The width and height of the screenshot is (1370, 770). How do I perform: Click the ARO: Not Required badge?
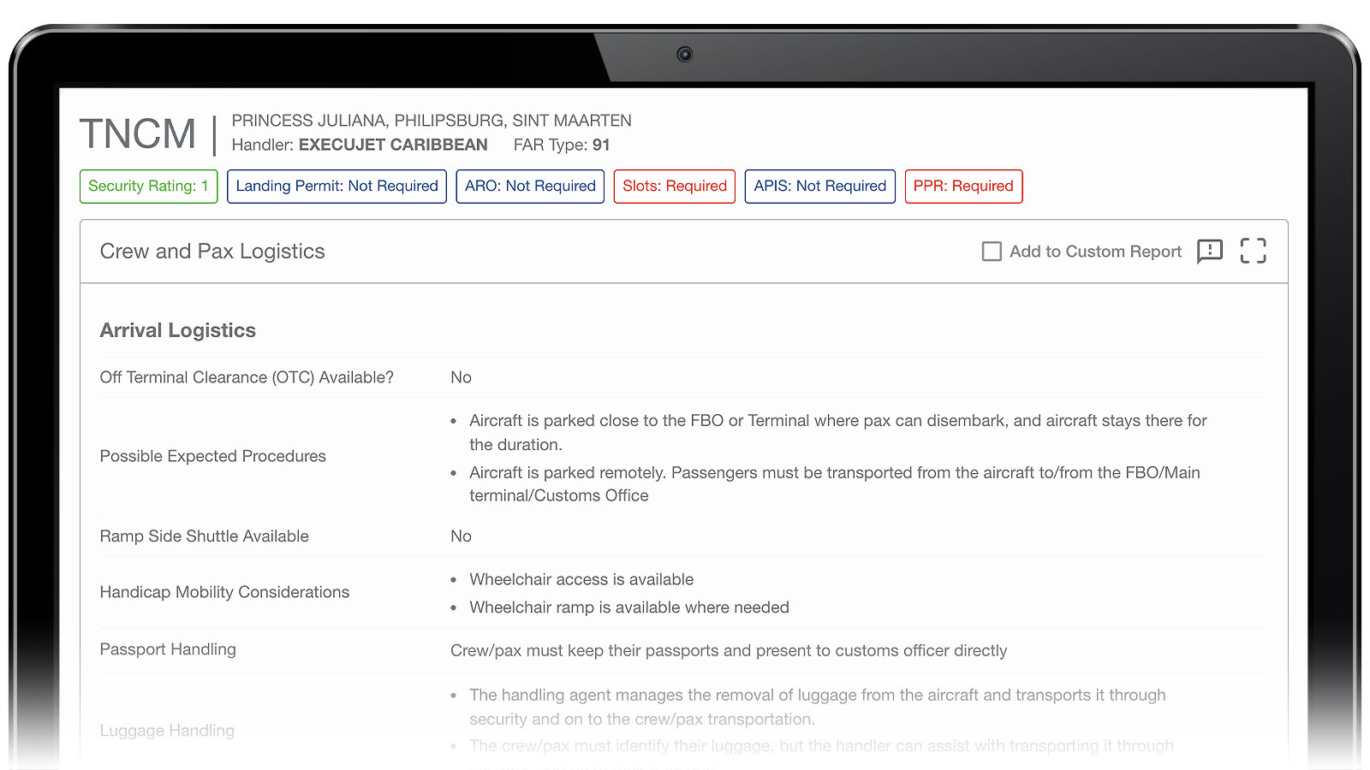click(530, 187)
